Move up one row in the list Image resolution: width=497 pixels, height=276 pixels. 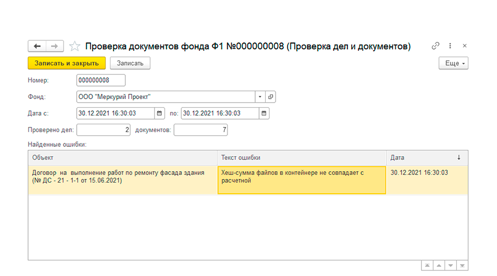click(x=439, y=266)
